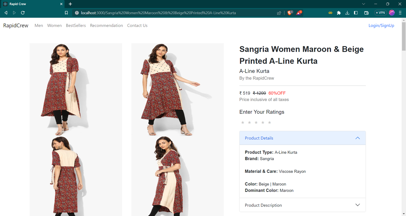Open the back-view kurta image
The image size is (406, 216).
pyautogui.click(x=76, y=176)
